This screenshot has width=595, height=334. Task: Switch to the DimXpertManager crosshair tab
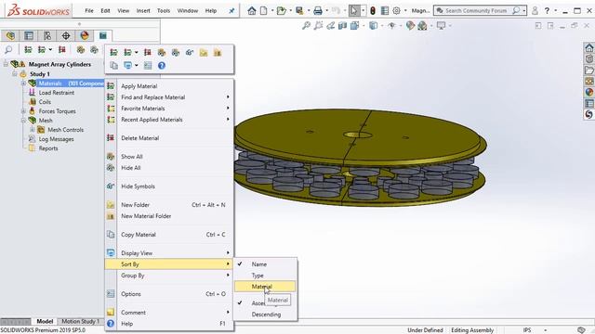66,35
